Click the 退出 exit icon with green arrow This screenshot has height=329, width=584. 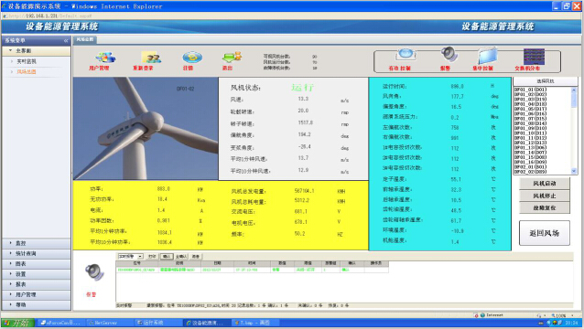(232, 58)
